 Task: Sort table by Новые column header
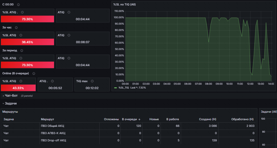point(154,119)
